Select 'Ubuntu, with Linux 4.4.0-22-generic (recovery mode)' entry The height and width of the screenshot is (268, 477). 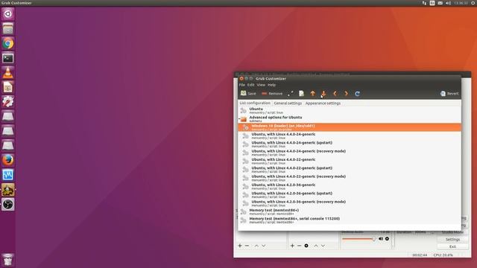pos(350,178)
